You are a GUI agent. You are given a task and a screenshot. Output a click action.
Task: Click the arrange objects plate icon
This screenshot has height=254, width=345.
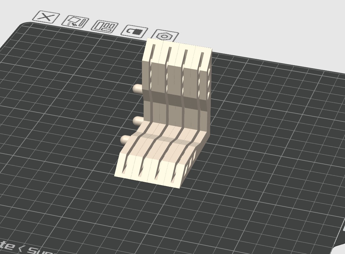pos(105,26)
